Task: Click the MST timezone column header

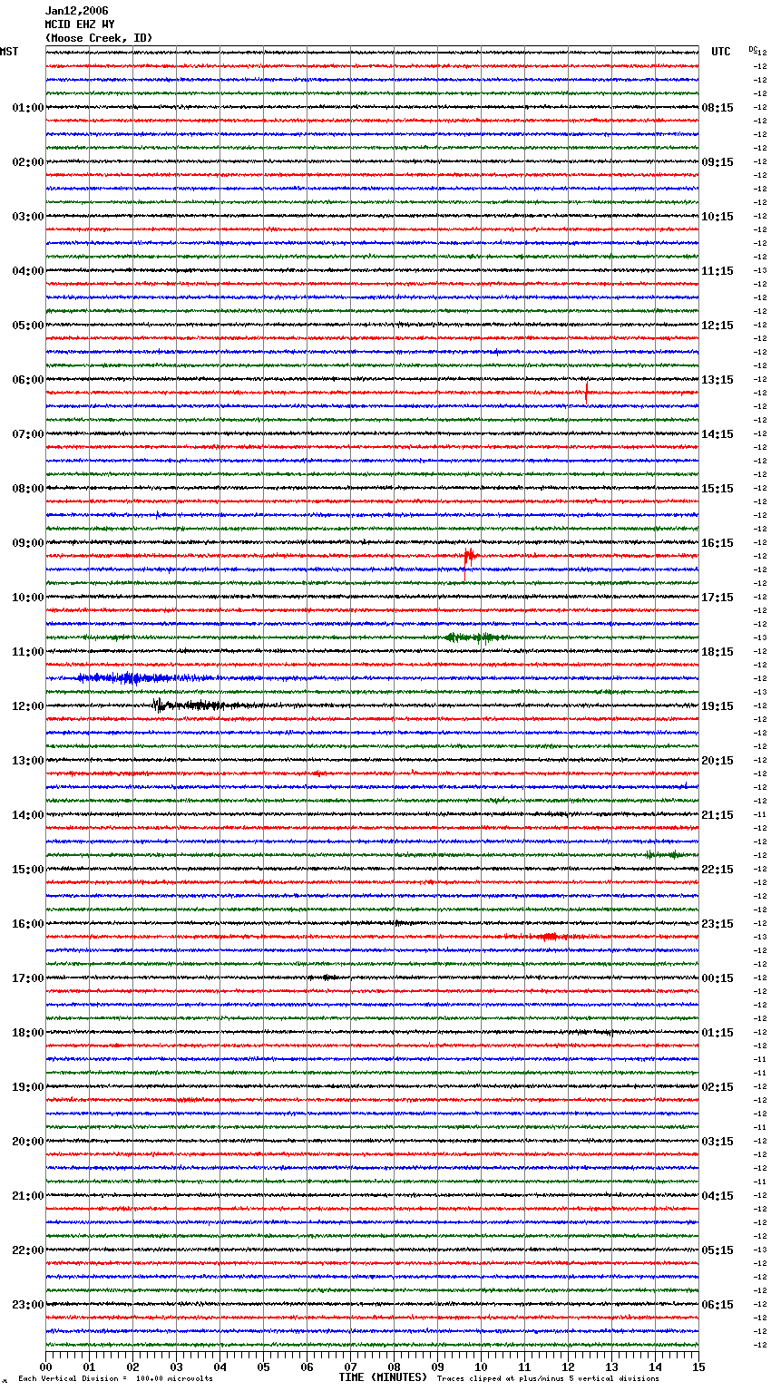Action: point(9,52)
